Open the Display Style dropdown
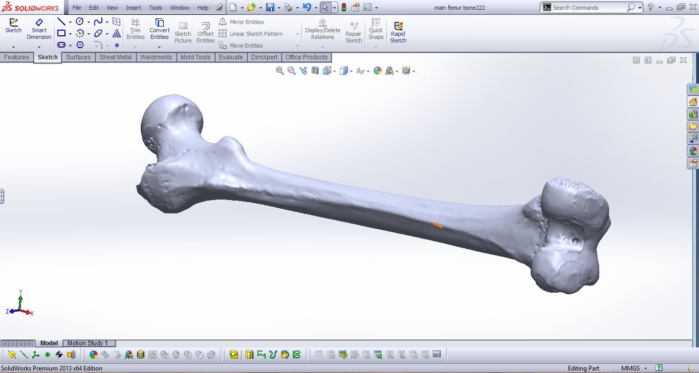This screenshot has height=373, width=699. point(351,71)
